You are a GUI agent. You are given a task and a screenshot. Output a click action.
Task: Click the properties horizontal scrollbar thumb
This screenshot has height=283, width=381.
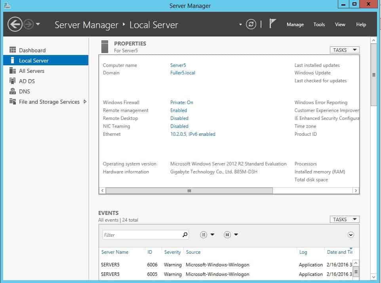pos(189,191)
